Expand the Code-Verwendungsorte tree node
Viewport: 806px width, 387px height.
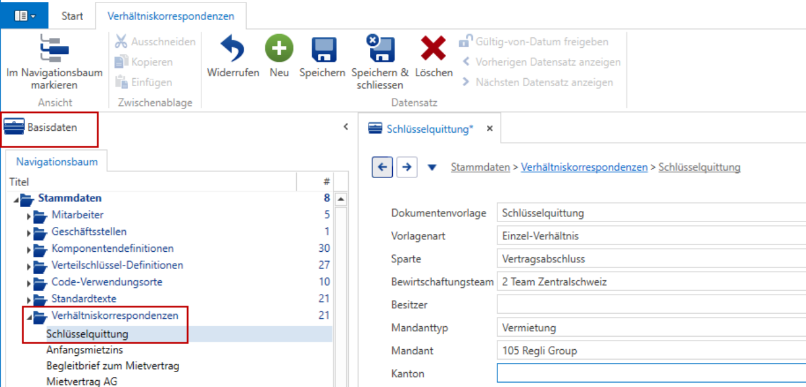tap(28, 283)
